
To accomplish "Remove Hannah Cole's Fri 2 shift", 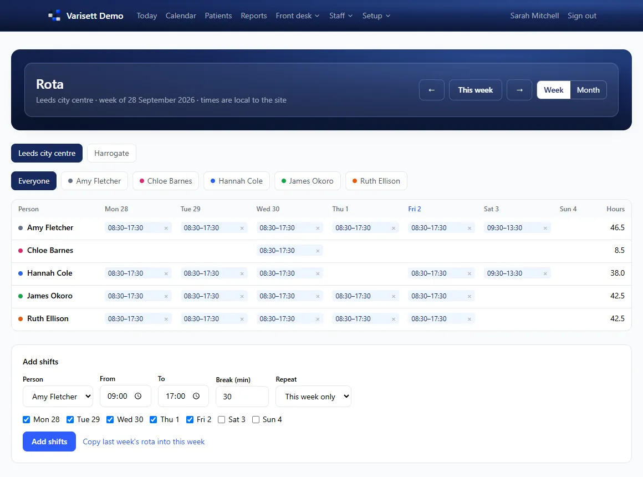I will (x=470, y=274).
